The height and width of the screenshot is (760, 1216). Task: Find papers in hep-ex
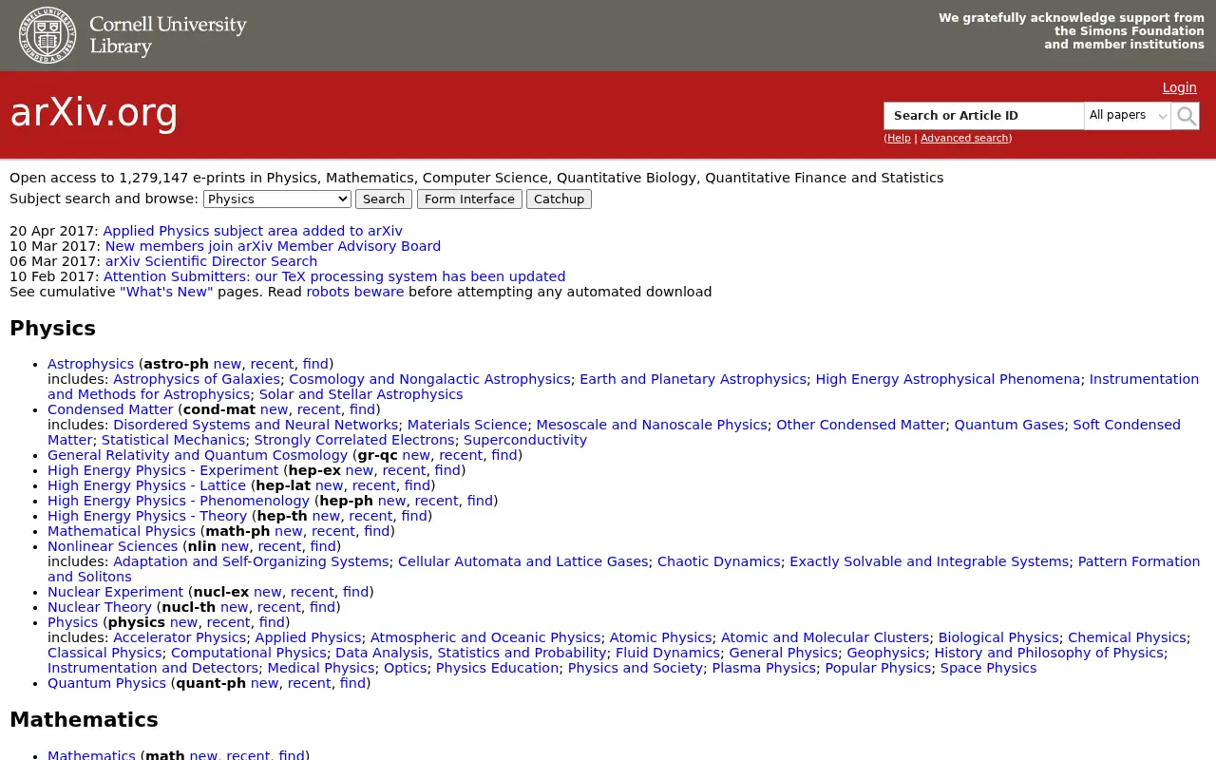[x=447, y=470]
